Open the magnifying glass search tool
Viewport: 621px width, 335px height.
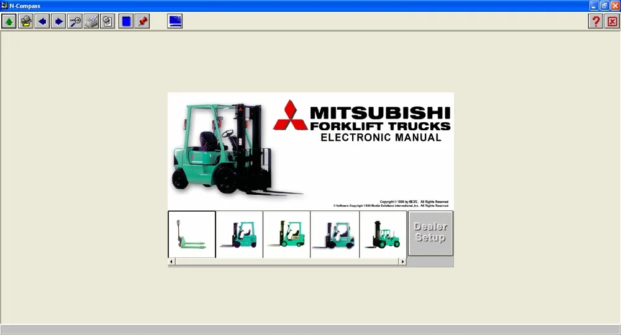[x=75, y=21]
